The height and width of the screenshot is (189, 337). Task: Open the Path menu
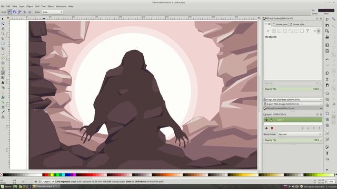[x=37, y=6]
